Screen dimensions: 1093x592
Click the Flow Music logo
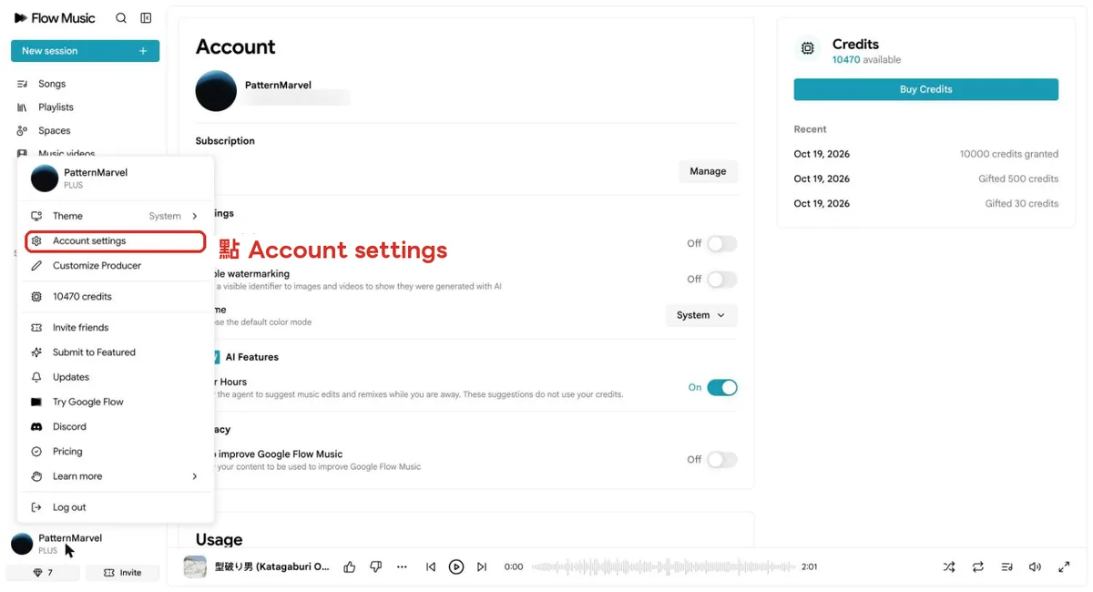[x=55, y=18]
